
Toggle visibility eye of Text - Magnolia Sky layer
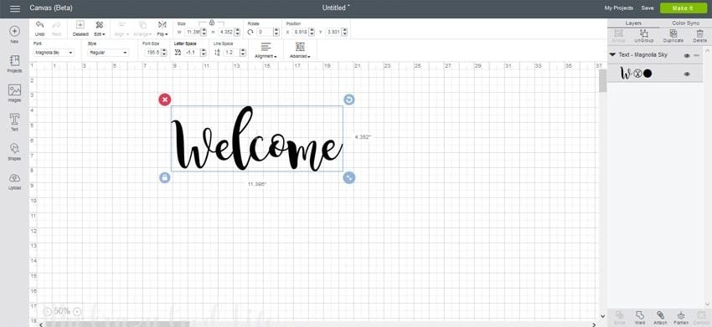click(x=687, y=55)
